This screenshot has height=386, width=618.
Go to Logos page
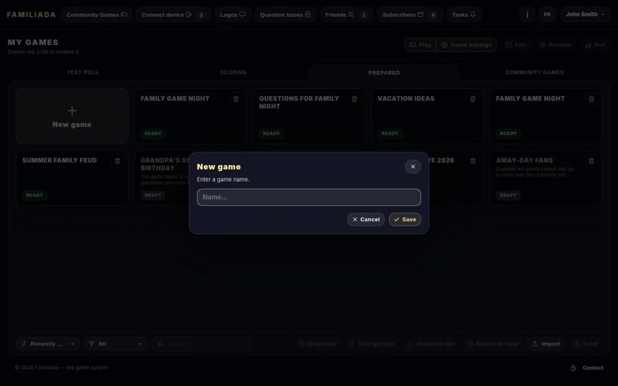coord(233,15)
